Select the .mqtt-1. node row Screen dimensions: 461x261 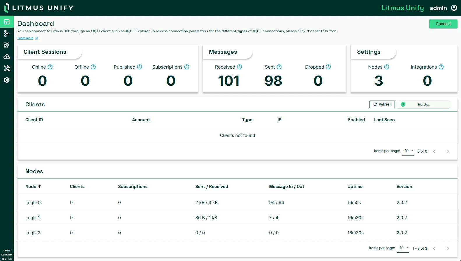pos(237,218)
